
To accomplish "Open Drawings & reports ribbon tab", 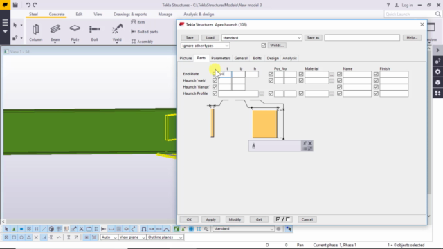I will (130, 14).
